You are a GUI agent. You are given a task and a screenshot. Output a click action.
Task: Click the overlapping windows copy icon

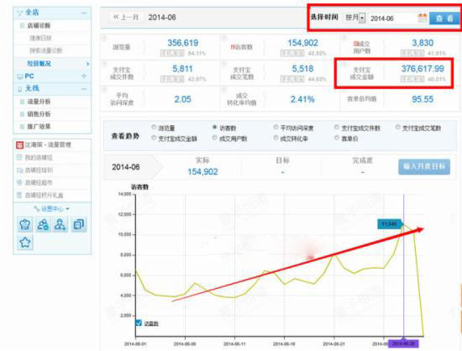pyautogui.click(x=79, y=224)
